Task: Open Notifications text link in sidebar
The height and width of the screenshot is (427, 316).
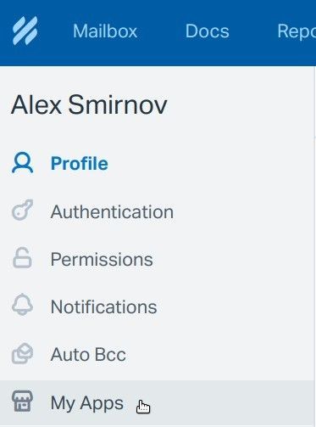Action: (103, 306)
